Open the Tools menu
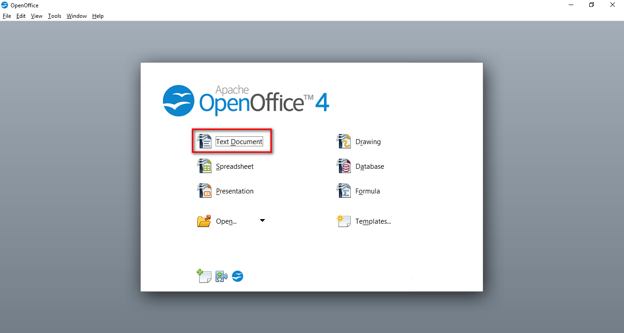The image size is (624, 333). pos(54,16)
